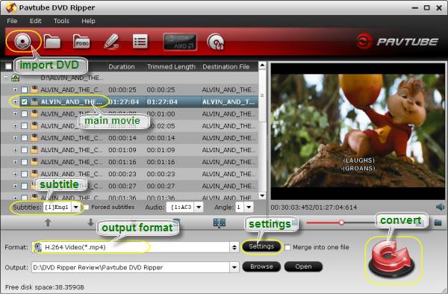Check the 00:01:00 title checkbox

25,114
